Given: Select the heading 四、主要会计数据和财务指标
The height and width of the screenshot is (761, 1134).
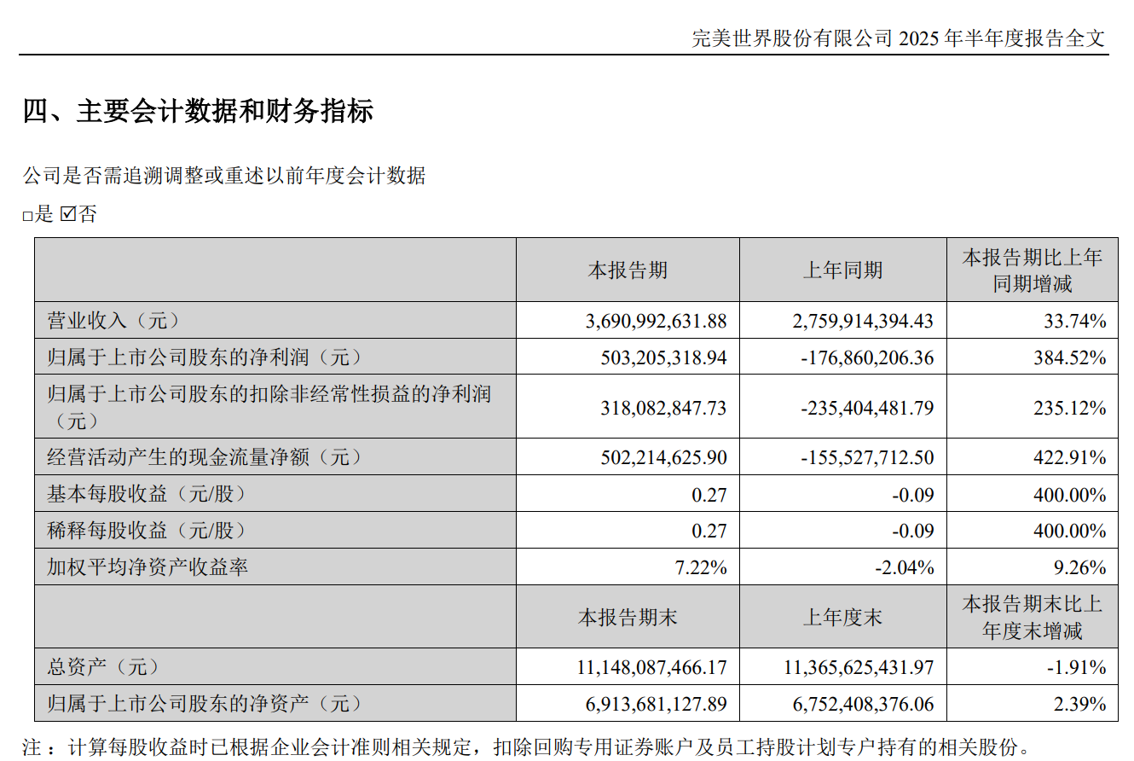Looking at the screenshot, I should pyautogui.click(x=198, y=112).
